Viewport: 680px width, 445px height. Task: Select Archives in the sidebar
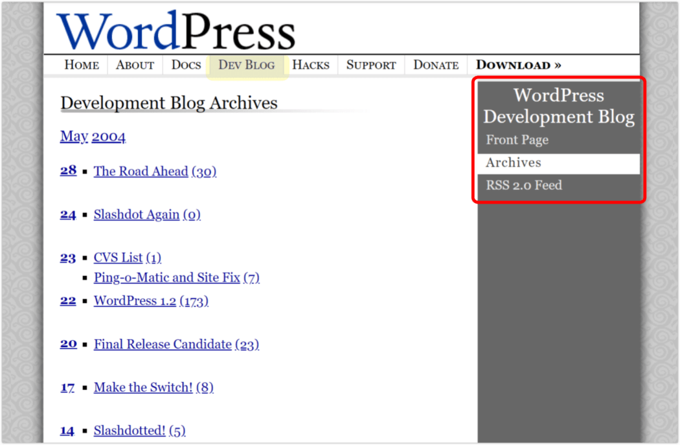pyautogui.click(x=513, y=163)
